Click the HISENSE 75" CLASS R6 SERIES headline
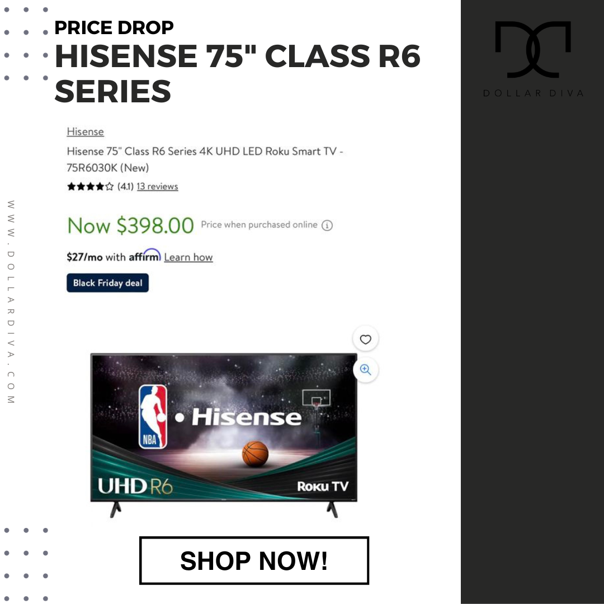This screenshot has width=604, height=604. coord(237,73)
